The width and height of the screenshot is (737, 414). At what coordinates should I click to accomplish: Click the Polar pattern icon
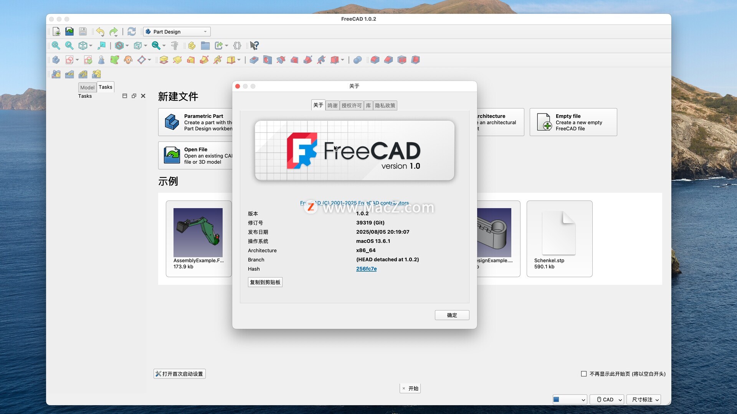click(x=83, y=74)
